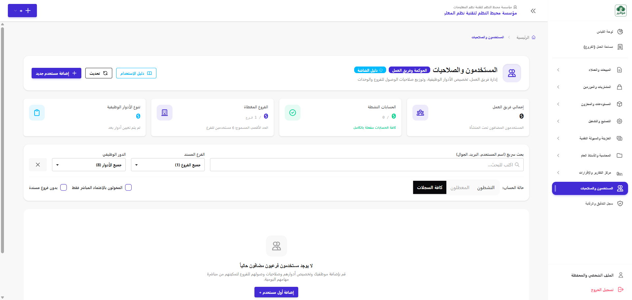
Task: Expand المستودعات والمخزون menu chevron
Action: [x=558, y=104]
